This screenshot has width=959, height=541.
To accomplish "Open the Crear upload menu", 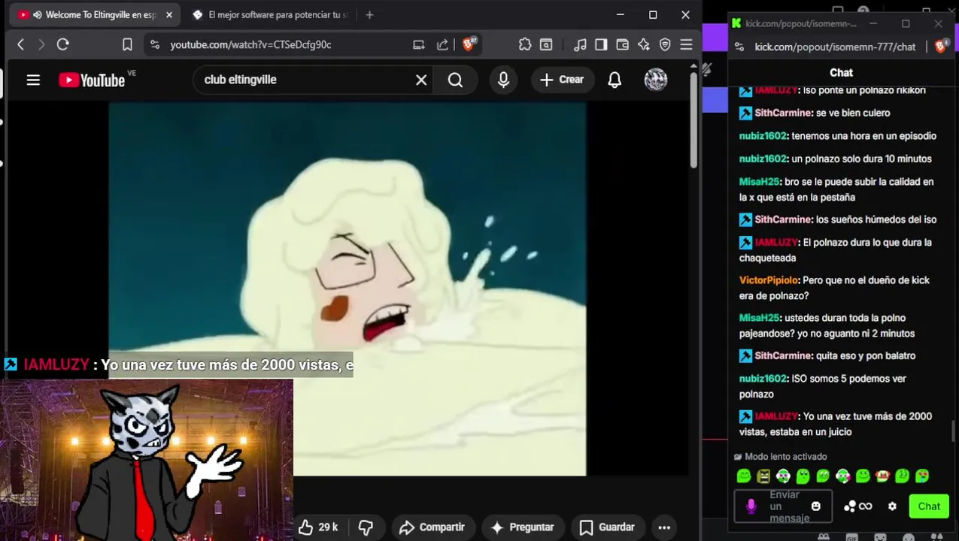I will point(562,80).
